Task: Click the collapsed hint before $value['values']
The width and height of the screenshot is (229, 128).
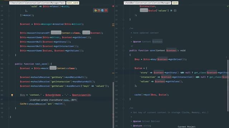Action: coord(144,10)
